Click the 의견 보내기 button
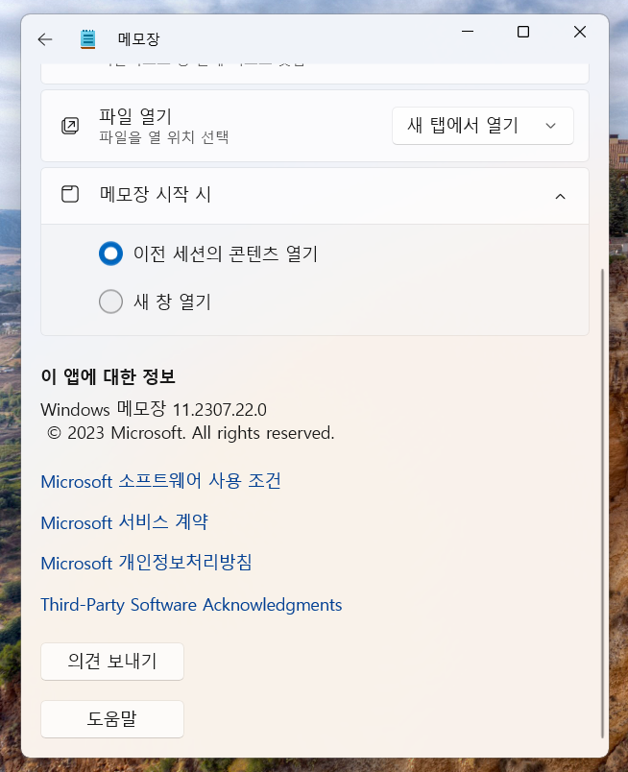Screen dimensions: 628x772 tap(112, 662)
